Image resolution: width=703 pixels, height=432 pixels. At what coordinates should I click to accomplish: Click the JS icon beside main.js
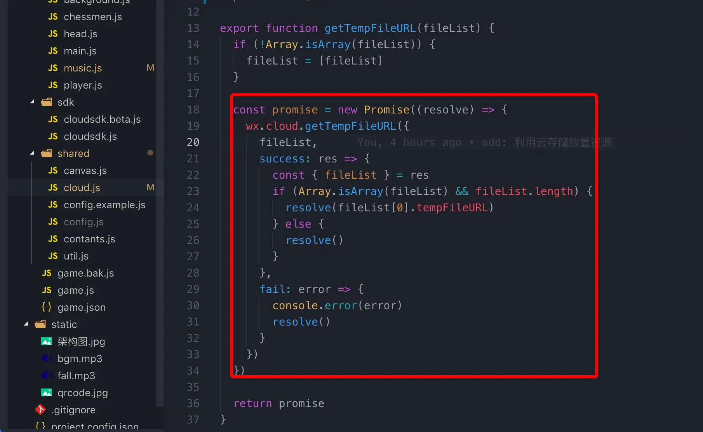pyautogui.click(x=53, y=51)
